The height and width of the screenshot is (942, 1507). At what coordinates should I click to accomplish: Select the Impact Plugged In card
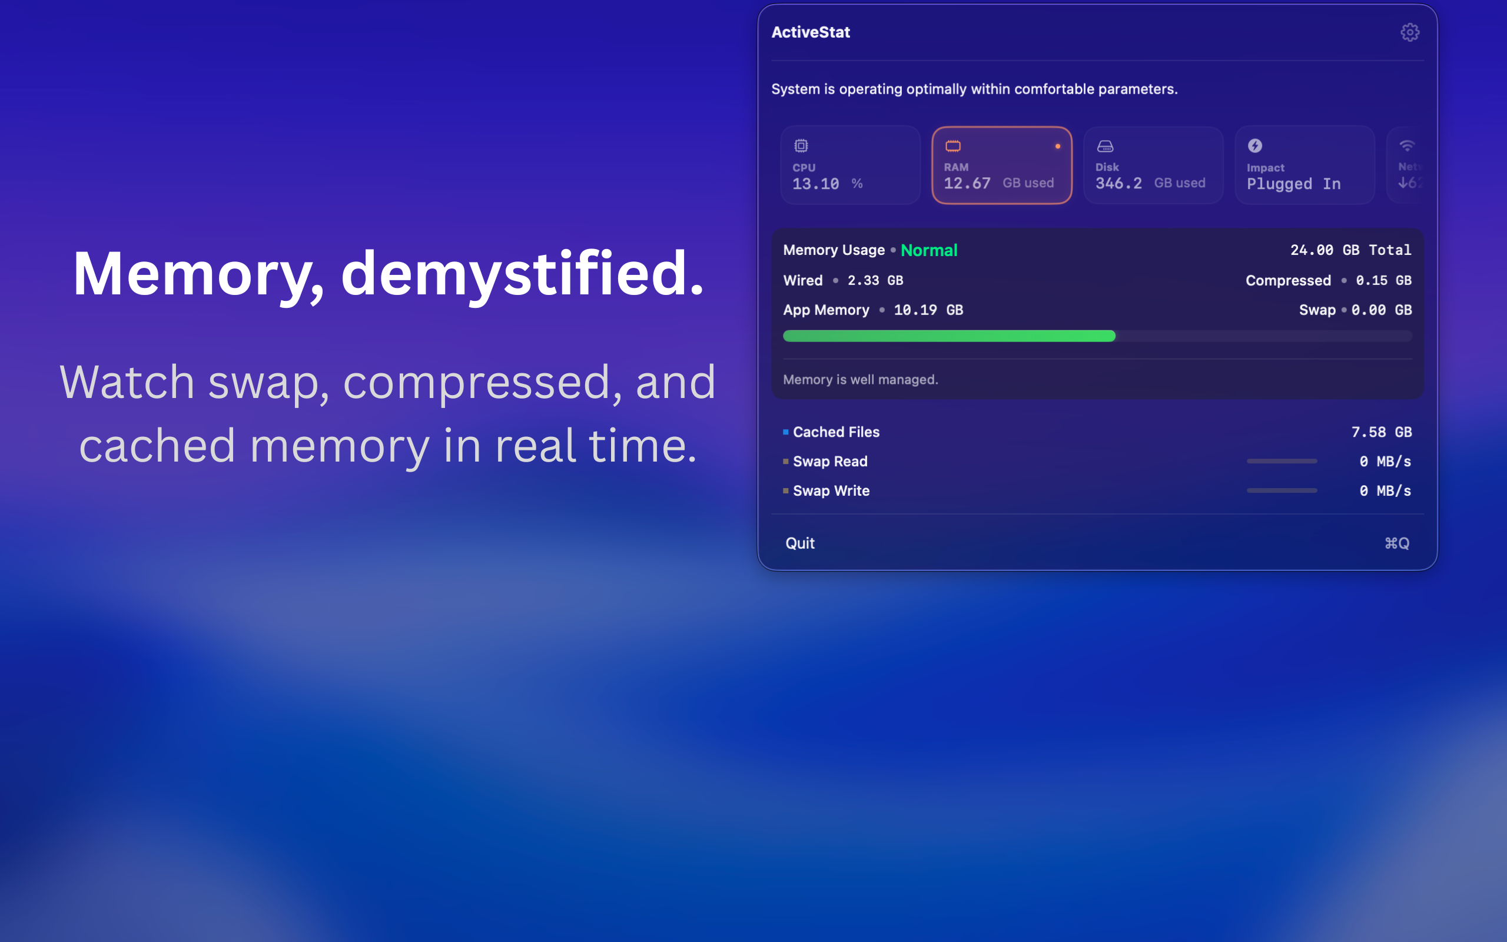1304,165
